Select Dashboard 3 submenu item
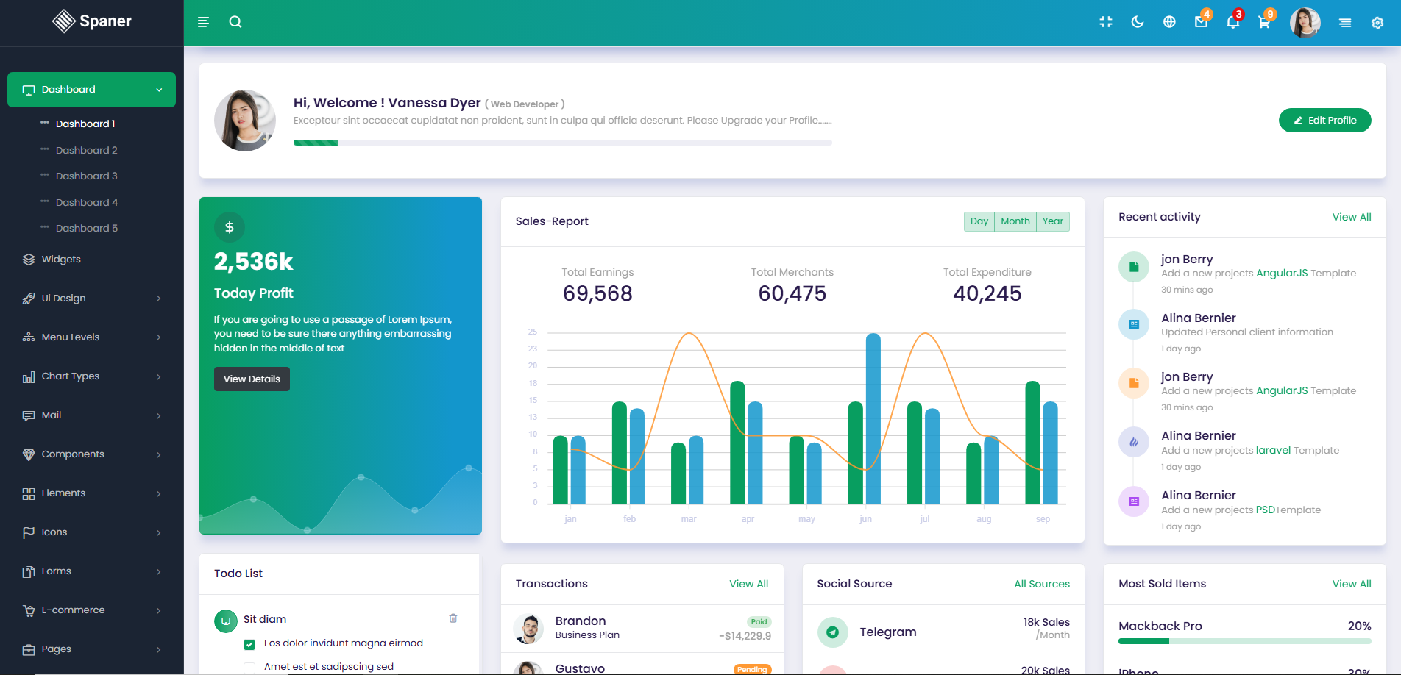The width and height of the screenshot is (1401, 675). [87, 176]
